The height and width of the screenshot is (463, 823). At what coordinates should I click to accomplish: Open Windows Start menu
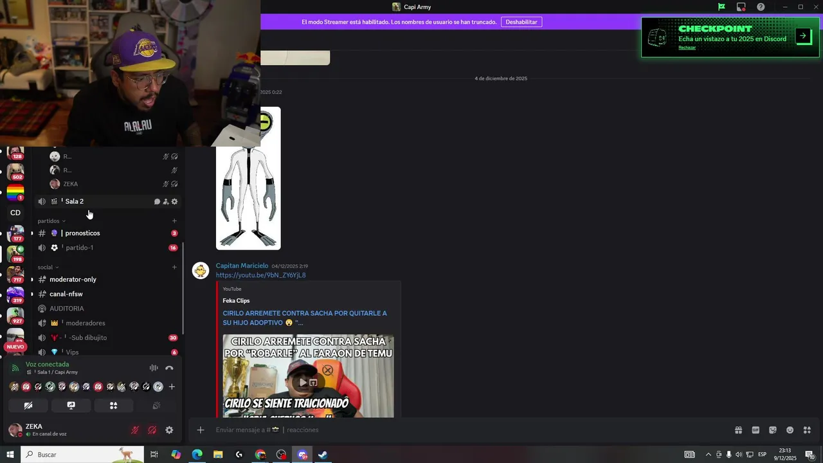10,455
